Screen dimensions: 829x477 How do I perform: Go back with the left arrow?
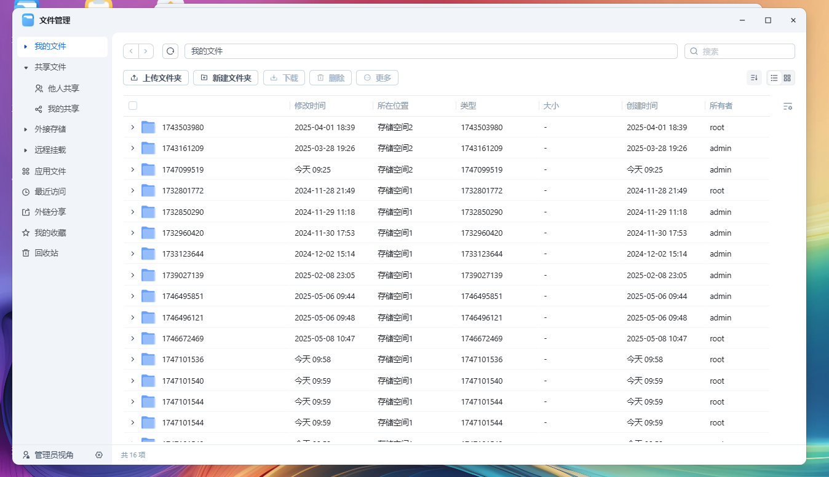click(131, 52)
